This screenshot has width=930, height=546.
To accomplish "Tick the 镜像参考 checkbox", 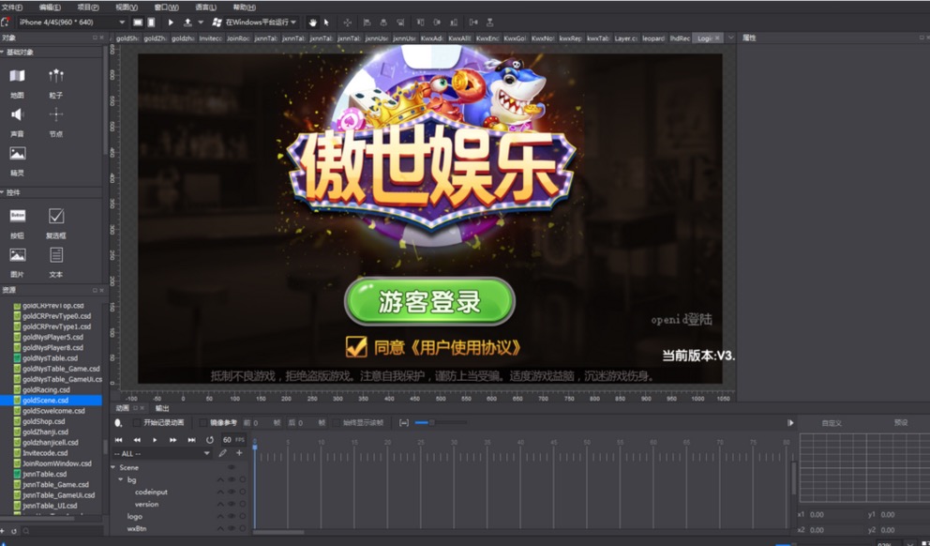I will (202, 423).
